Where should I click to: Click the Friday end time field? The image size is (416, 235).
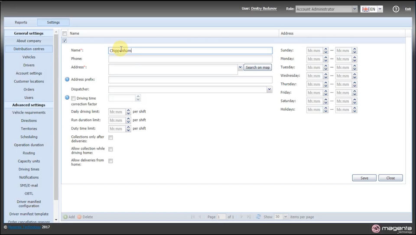pyautogui.click(x=344, y=93)
